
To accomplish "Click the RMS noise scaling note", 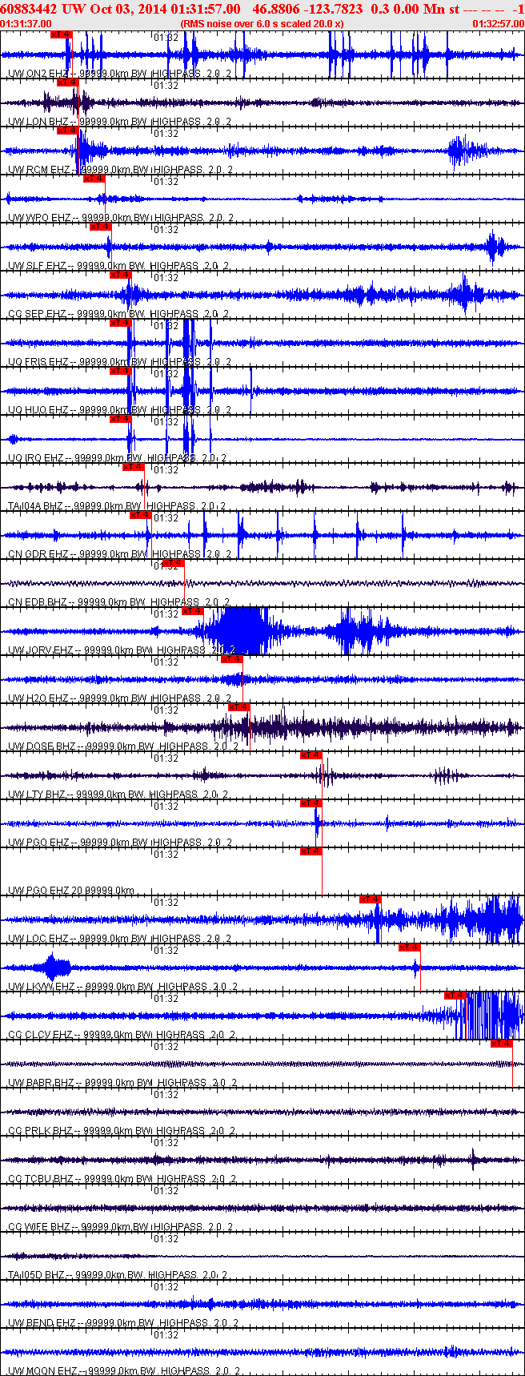I will (x=262, y=24).
